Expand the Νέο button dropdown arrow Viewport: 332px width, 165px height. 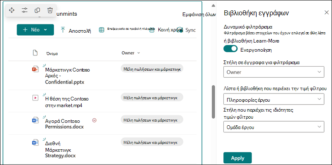45,30
